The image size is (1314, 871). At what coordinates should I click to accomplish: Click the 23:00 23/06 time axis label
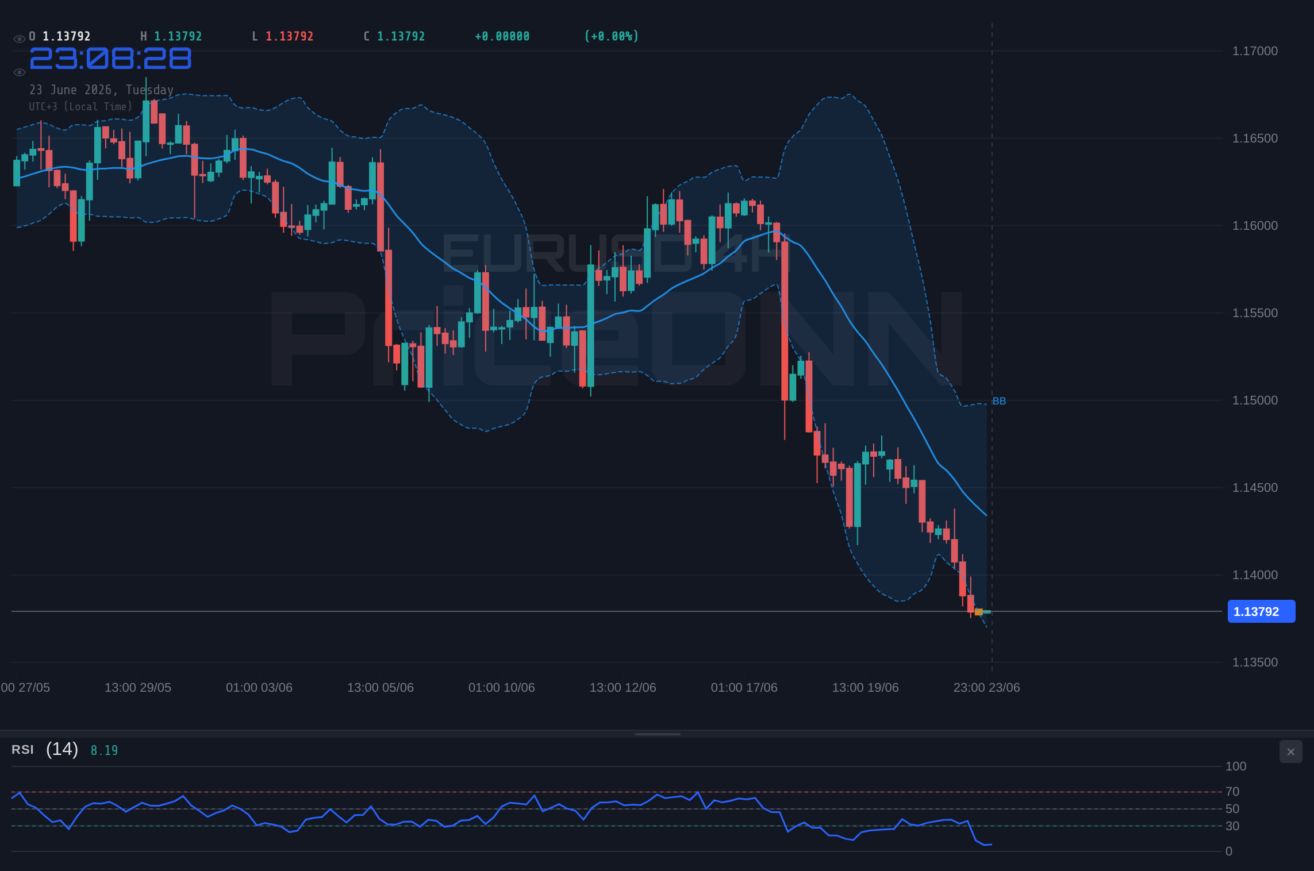point(987,688)
